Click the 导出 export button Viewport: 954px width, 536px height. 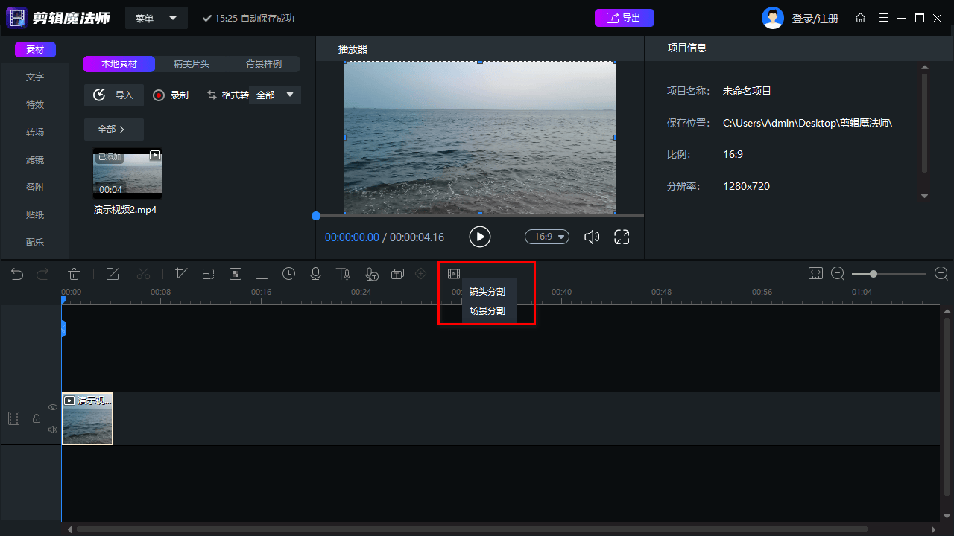tap(625, 18)
